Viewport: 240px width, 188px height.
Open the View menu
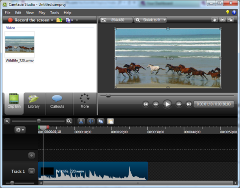30,13
